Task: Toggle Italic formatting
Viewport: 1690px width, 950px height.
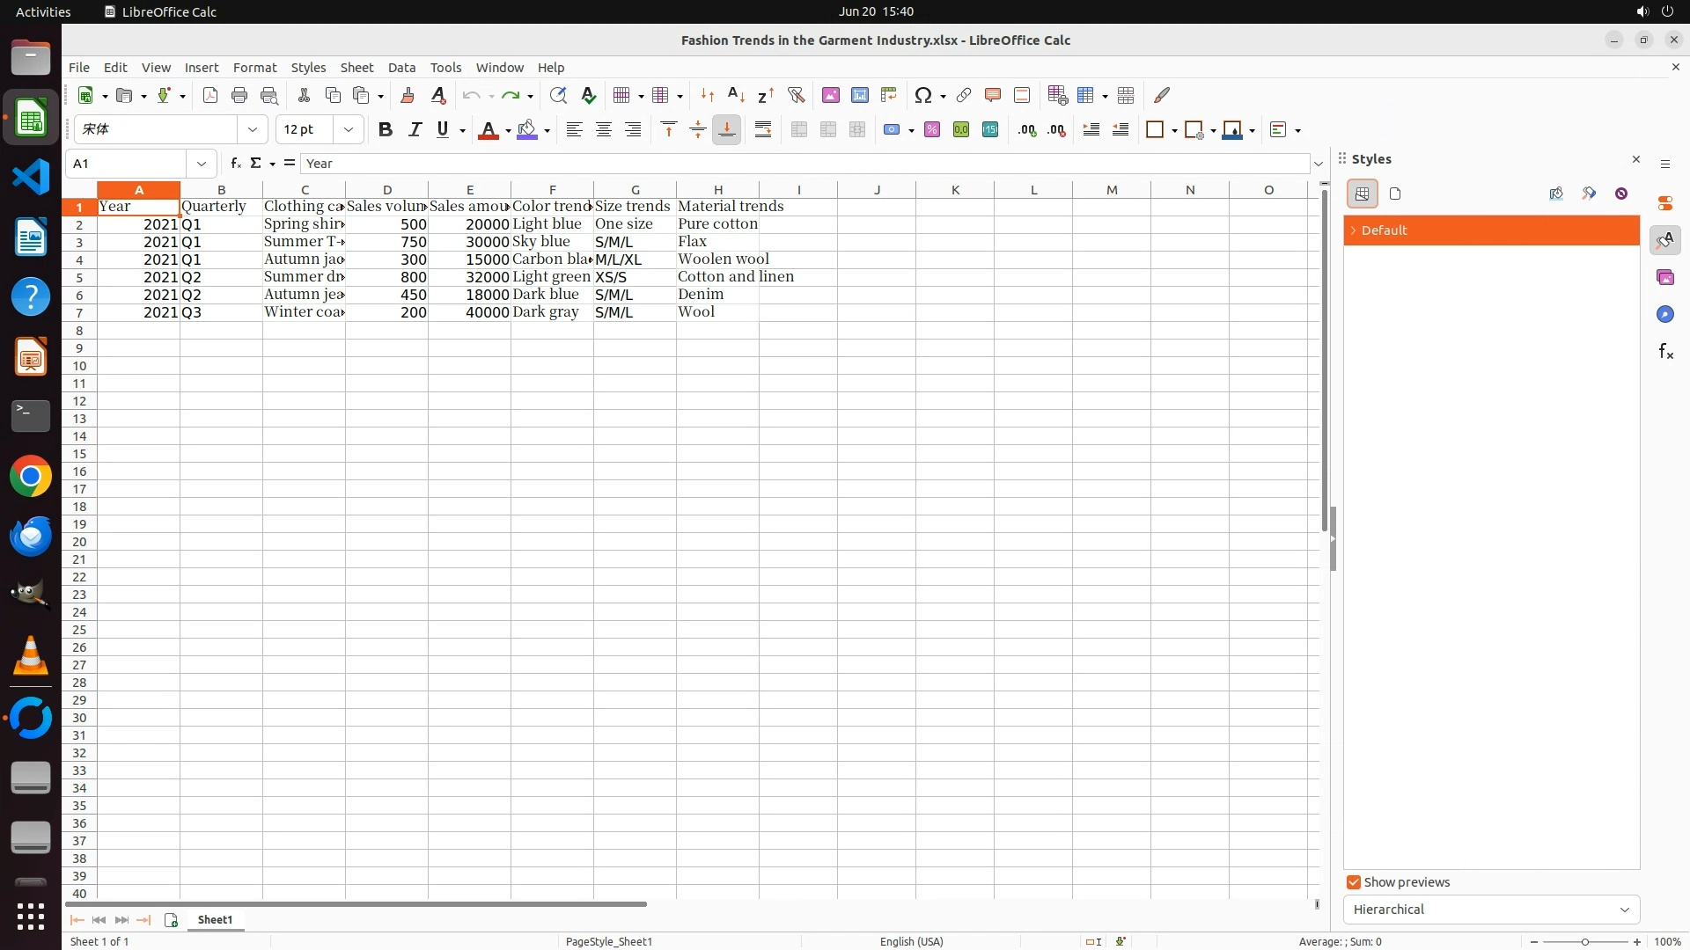Action: [414, 130]
